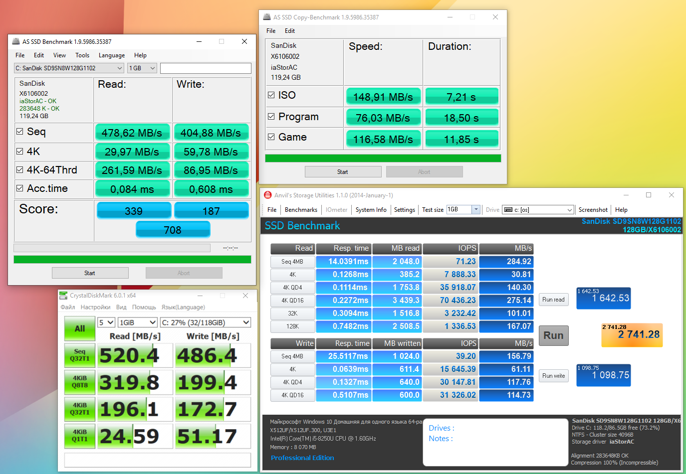Click the CrystalDiskMark title bar icon

coord(63,295)
